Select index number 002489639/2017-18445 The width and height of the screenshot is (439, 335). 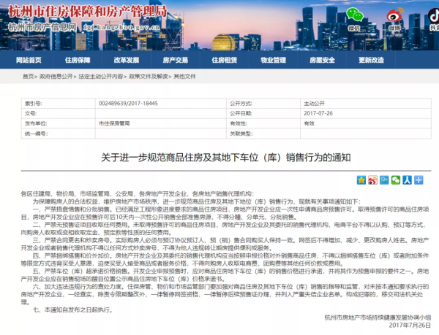(128, 104)
